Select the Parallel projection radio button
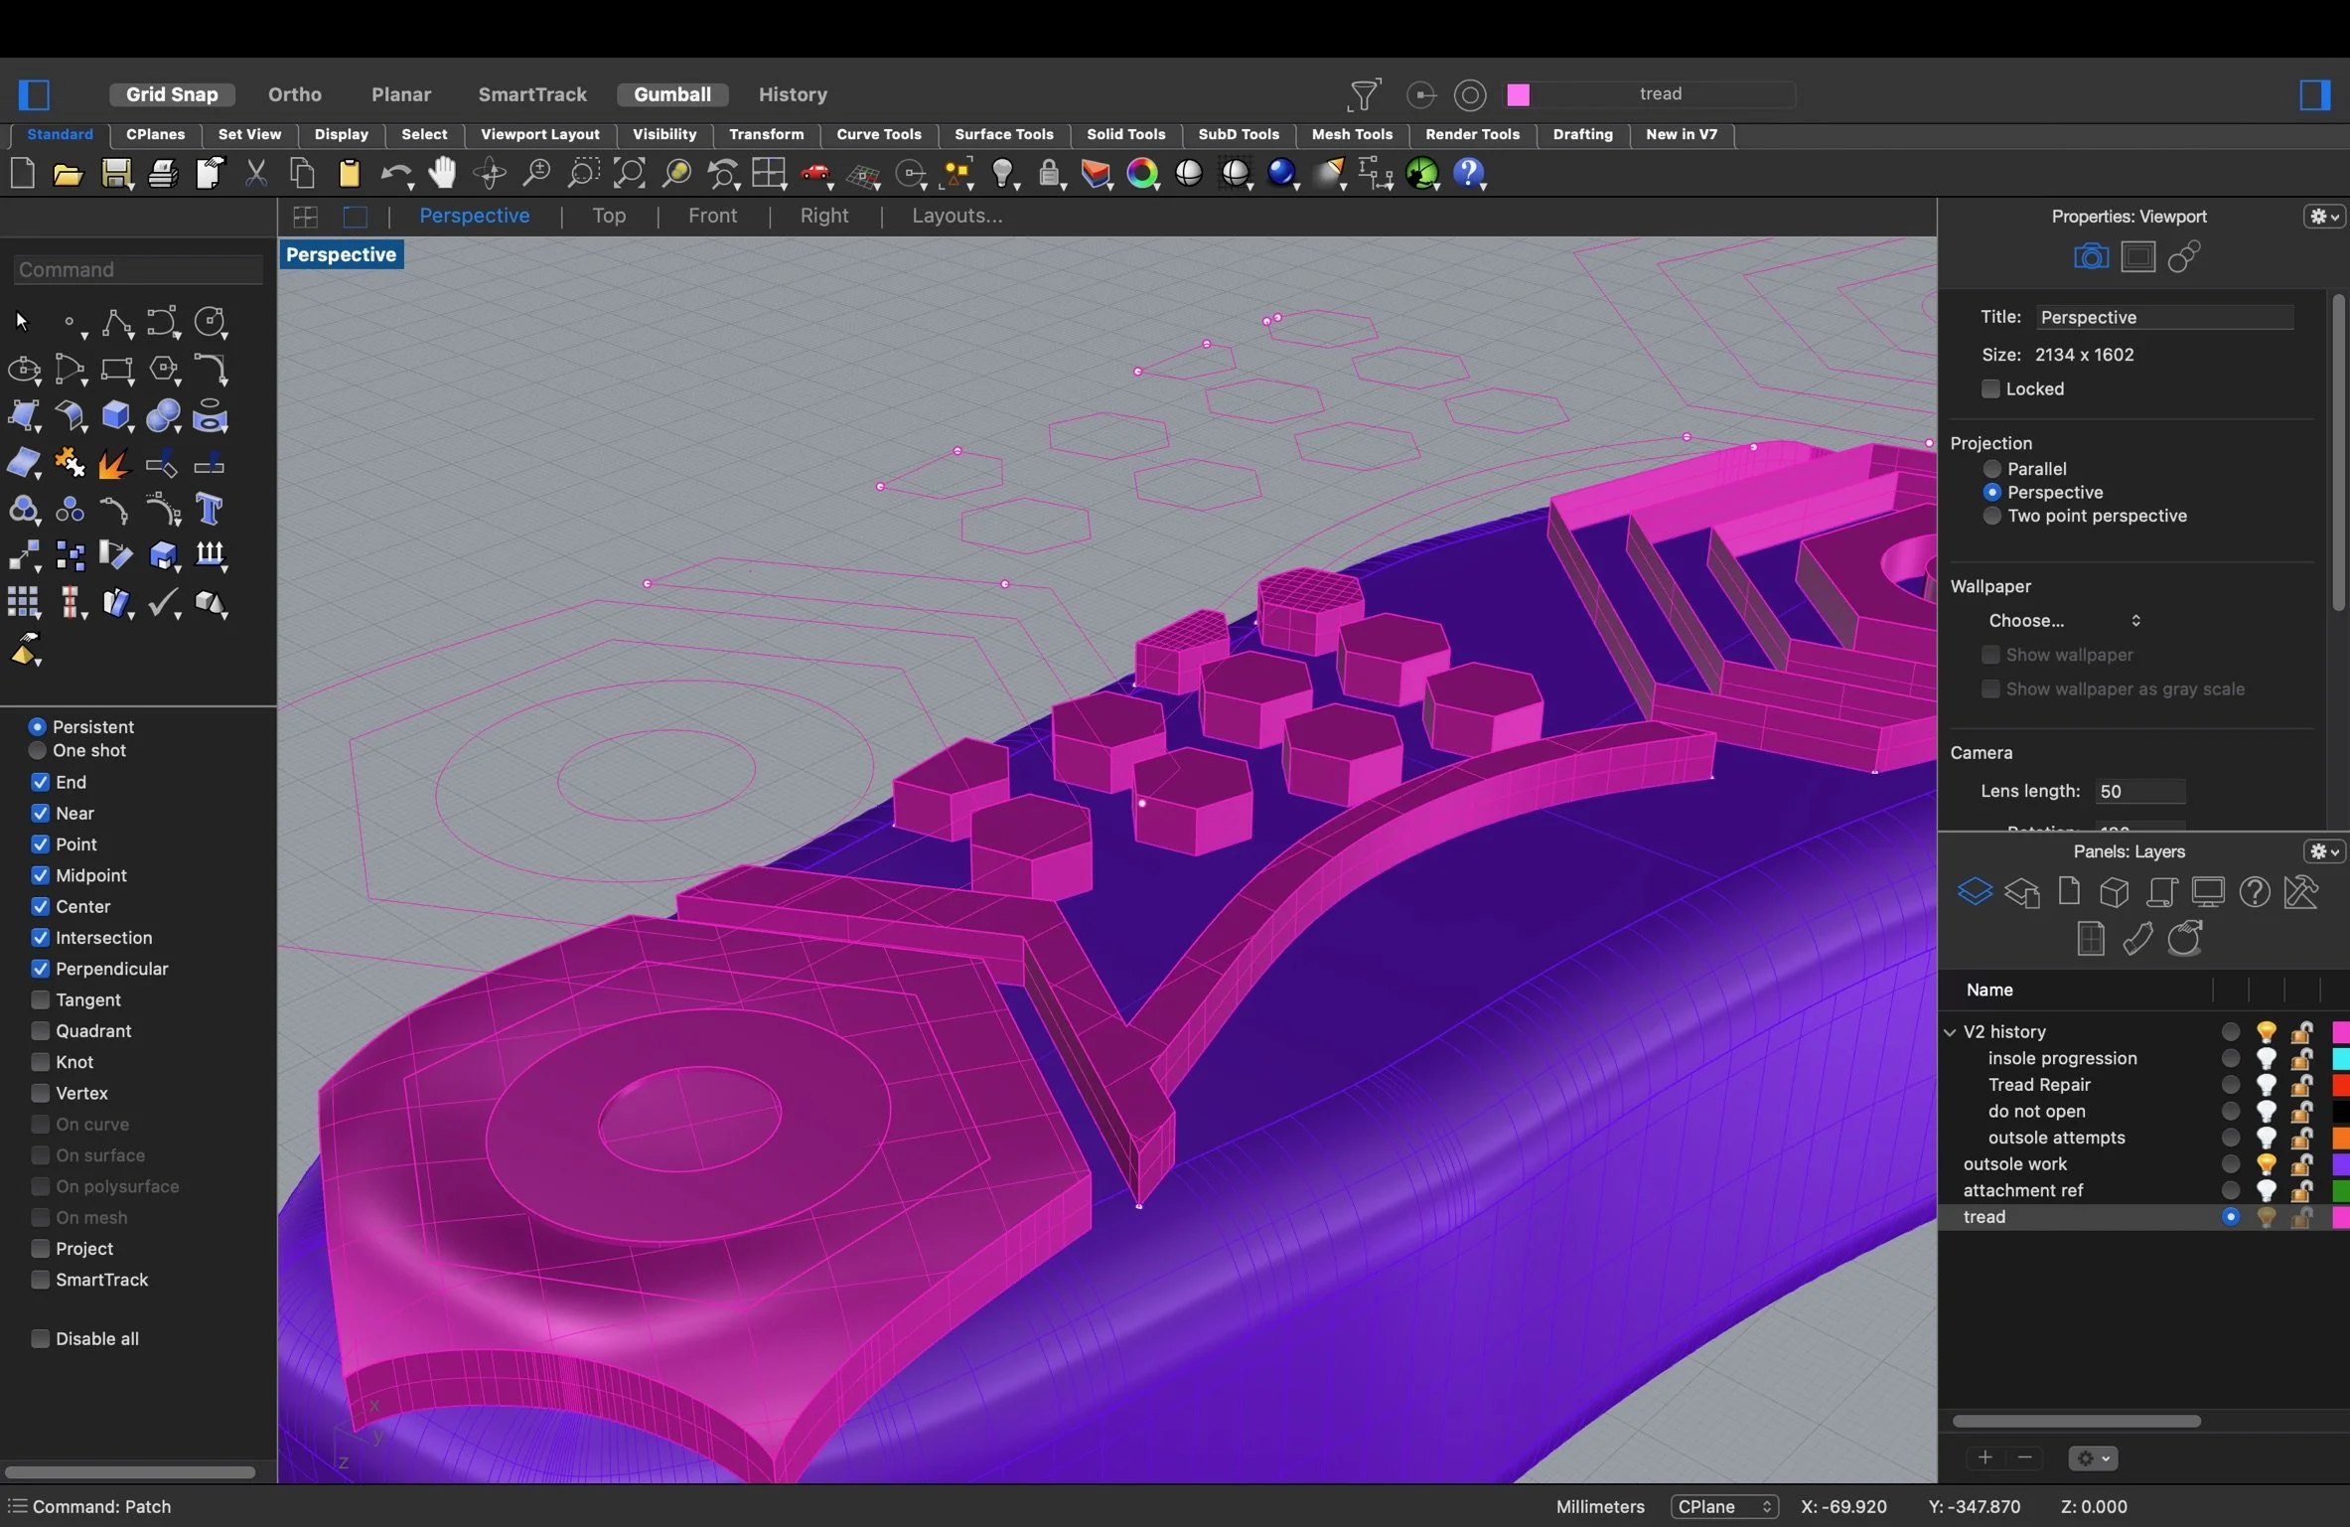 click(x=1991, y=468)
